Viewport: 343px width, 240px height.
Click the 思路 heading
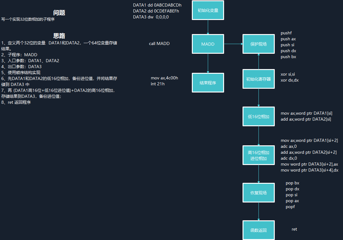pyautogui.click(x=59, y=36)
